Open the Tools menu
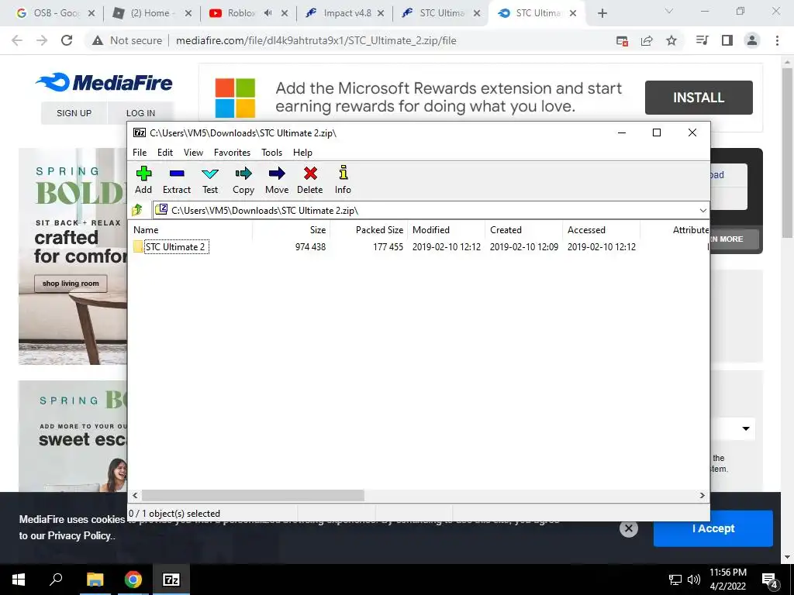Viewport: 794px width, 595px height. pos(272,153)
